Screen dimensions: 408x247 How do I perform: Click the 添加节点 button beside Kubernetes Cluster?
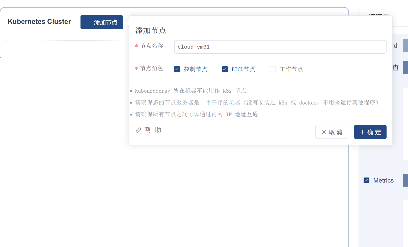pos(102,22)
